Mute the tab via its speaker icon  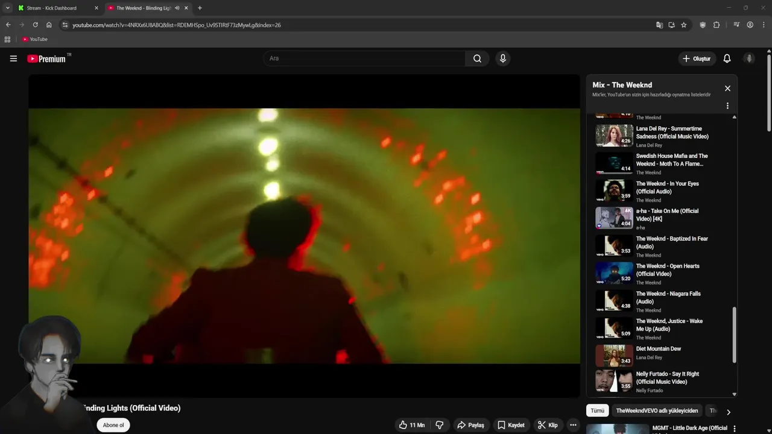tap(177, 8)
